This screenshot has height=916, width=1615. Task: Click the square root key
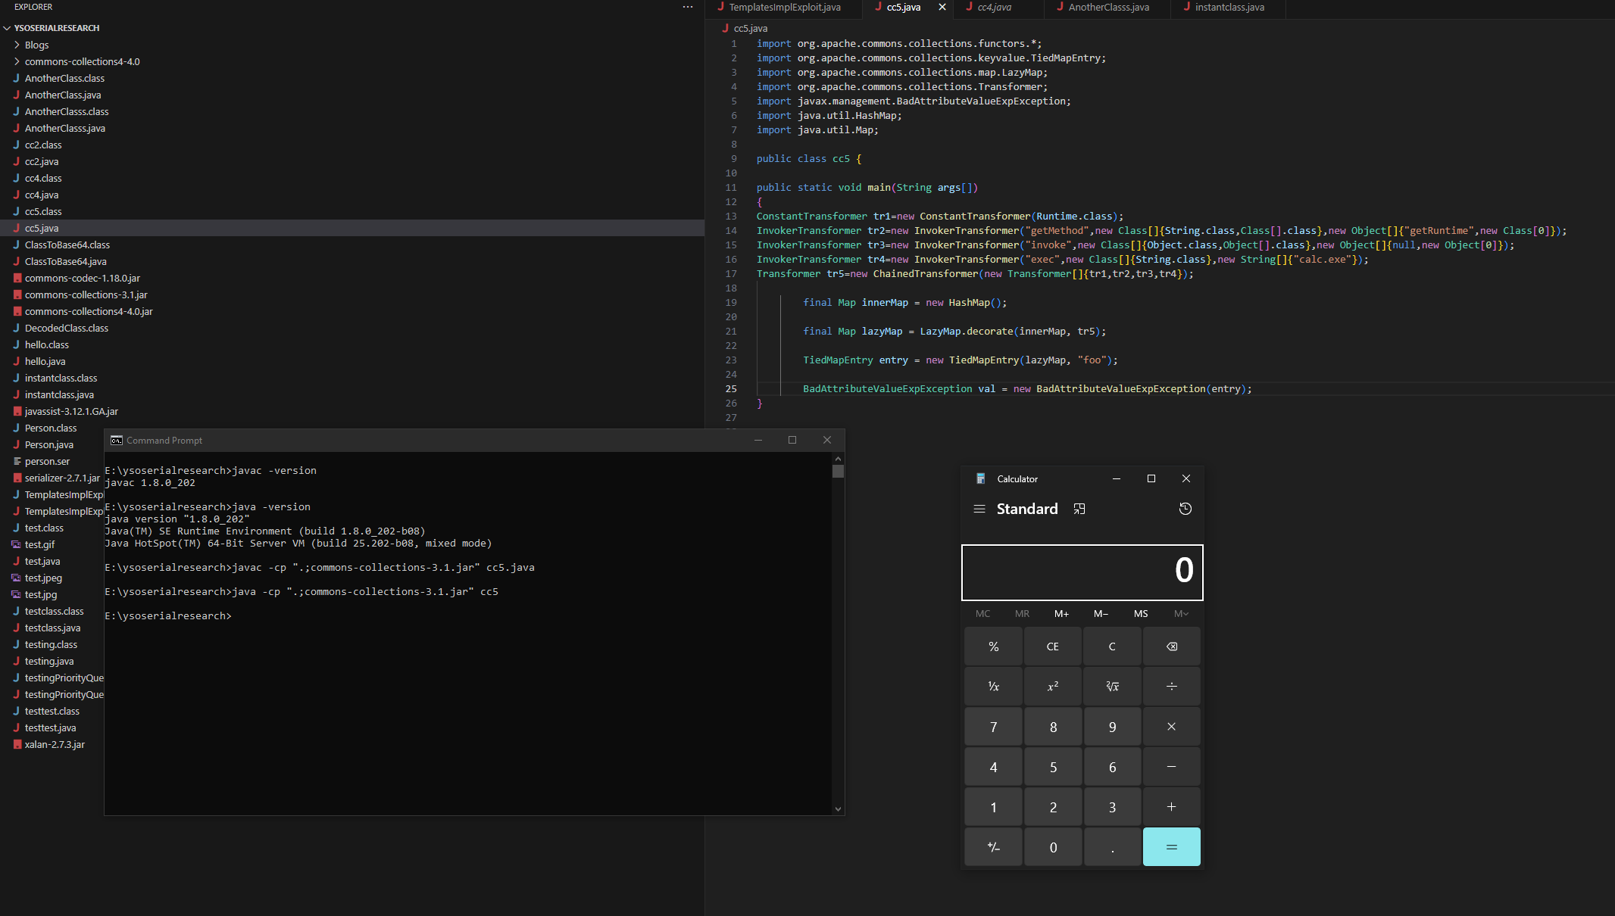pos(1112,687)
